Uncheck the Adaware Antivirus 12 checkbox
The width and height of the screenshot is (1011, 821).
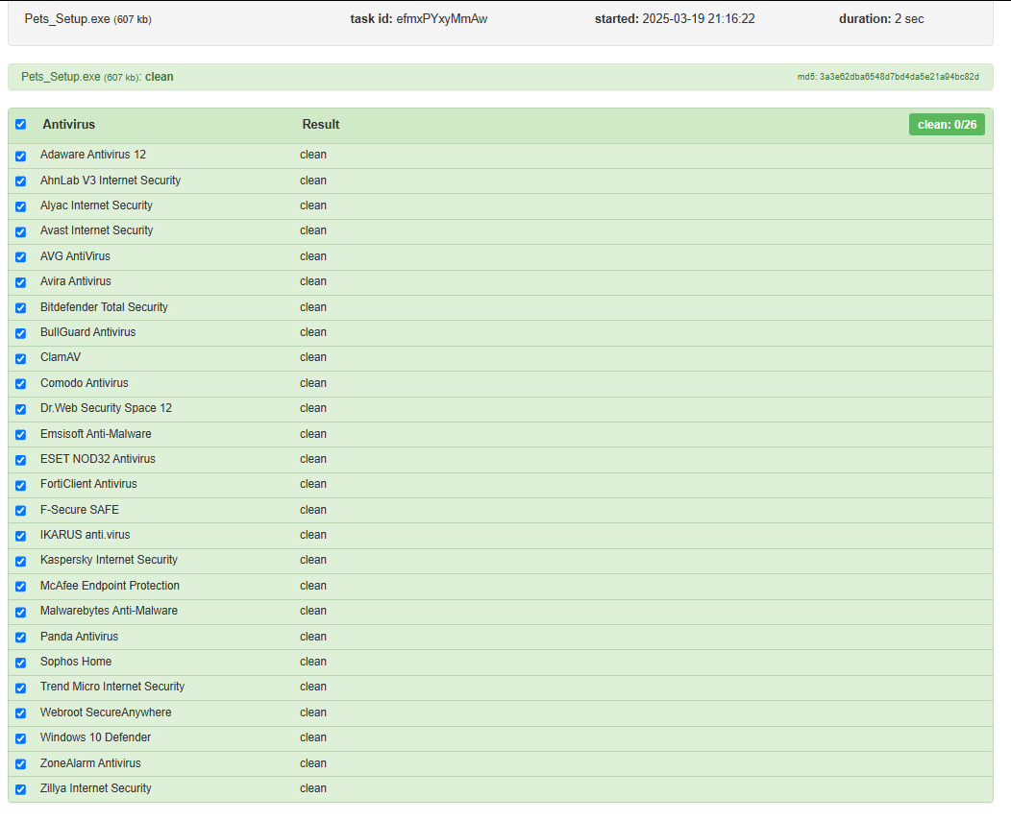tap(21, 156)
